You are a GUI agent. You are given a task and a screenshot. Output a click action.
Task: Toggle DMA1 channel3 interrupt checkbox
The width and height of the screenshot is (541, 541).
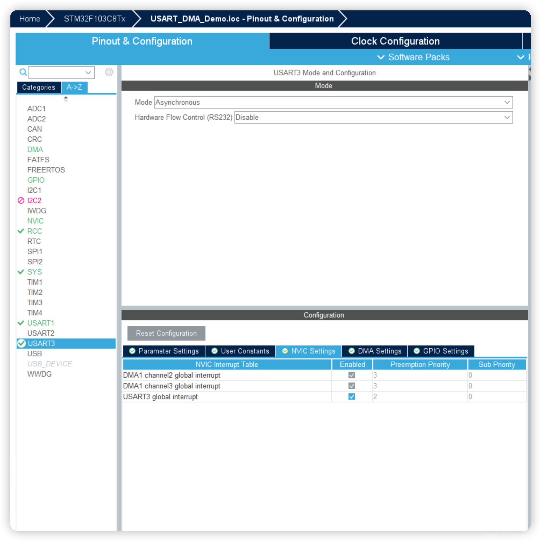(351, 386)
